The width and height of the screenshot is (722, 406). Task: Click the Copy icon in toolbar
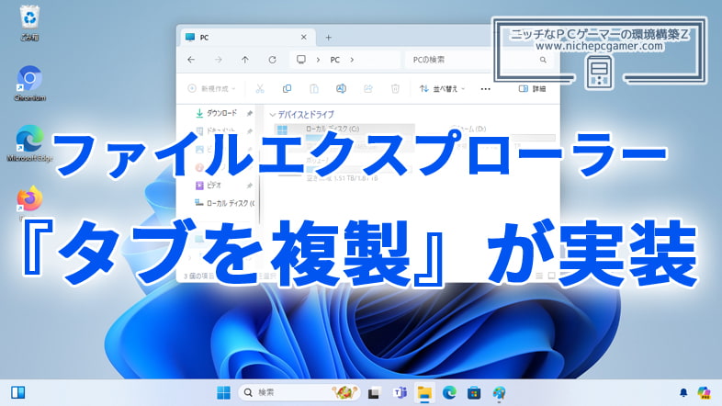pyautogui.click(x=287, y=89)
